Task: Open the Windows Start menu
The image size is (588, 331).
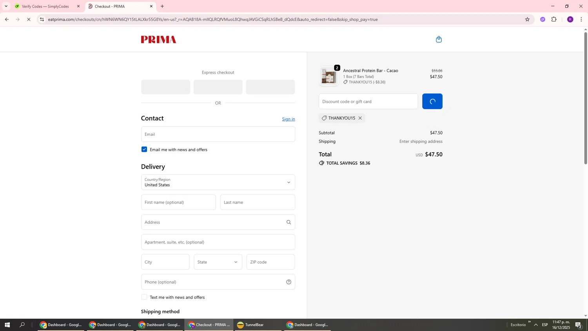Action: (x=7, y=325)
